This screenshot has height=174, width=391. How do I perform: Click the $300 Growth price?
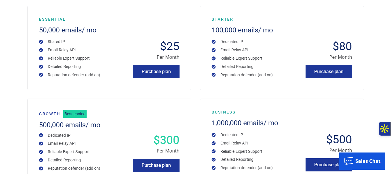click(x=166, y=140)
